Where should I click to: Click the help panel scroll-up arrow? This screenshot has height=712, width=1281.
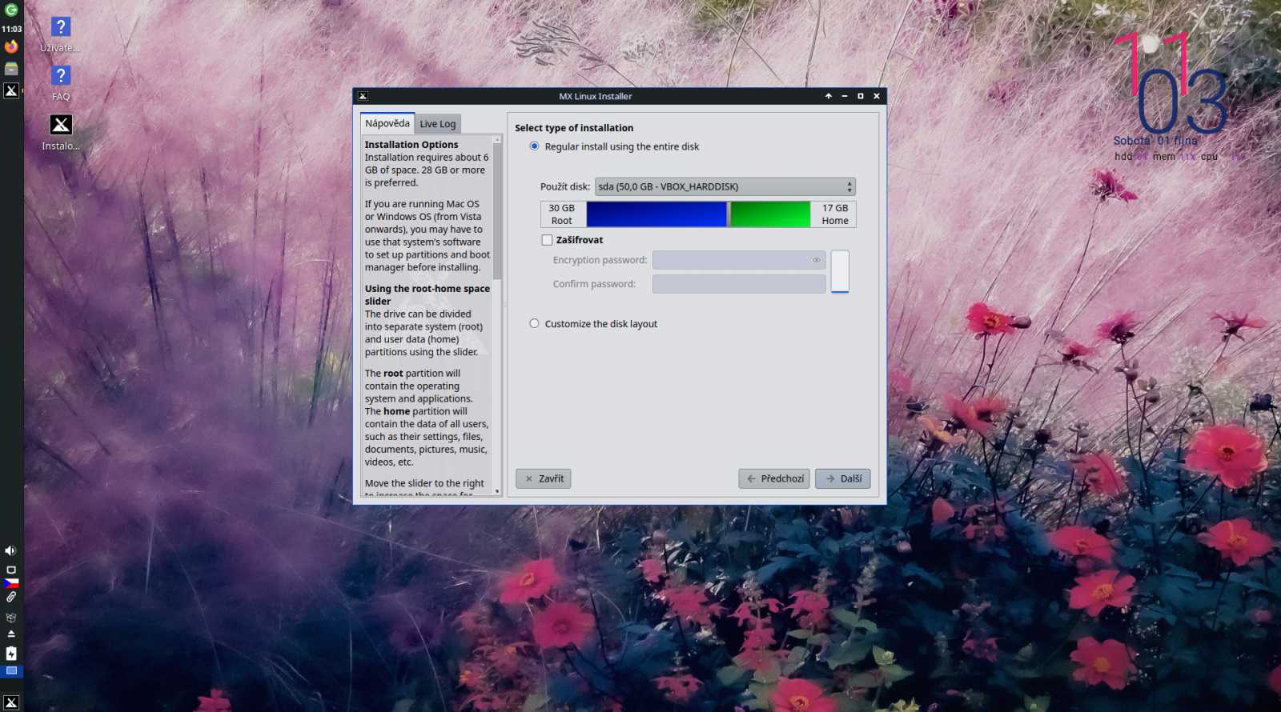pos(497,140)
